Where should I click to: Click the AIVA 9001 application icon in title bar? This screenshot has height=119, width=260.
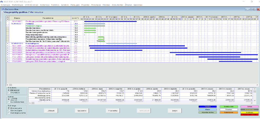(2, 2)
